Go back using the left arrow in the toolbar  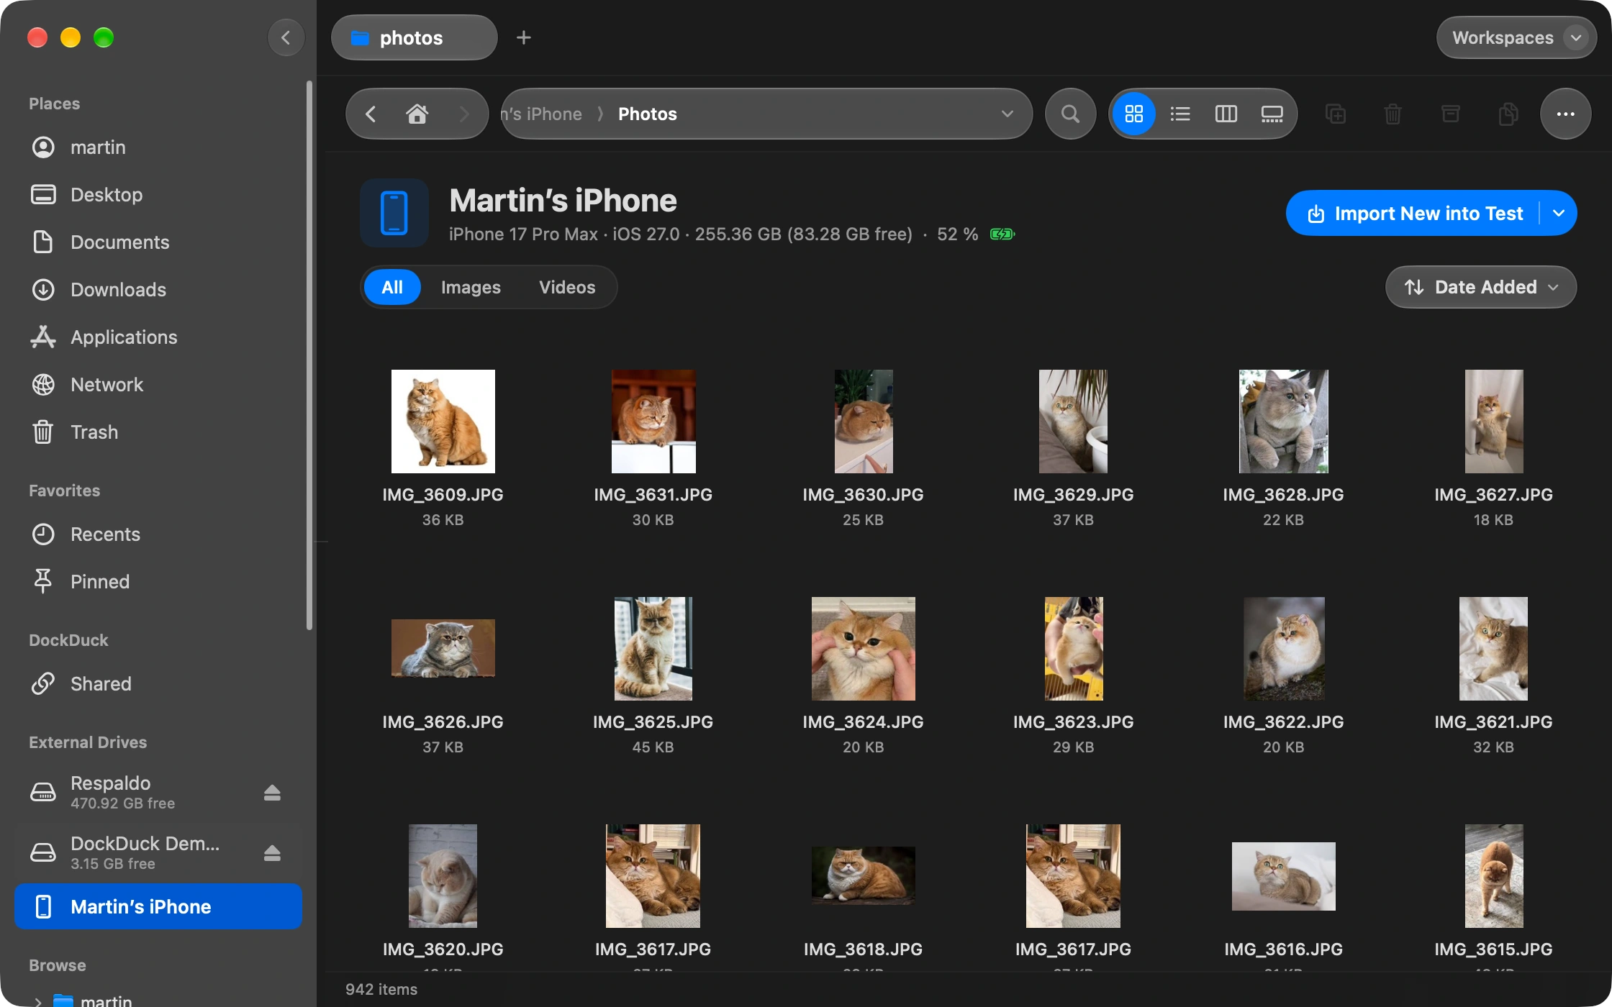click(371, 114)
